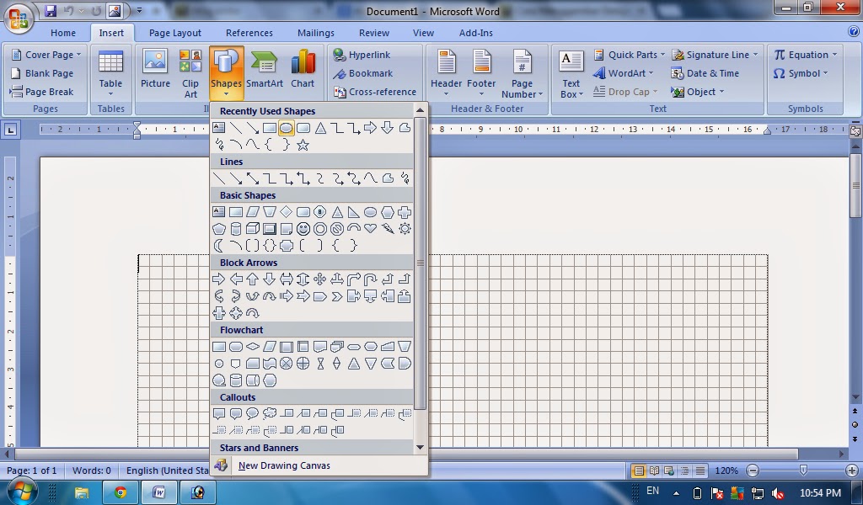Select the Moon basic shape
863x505 pixels.
[218, 246]
